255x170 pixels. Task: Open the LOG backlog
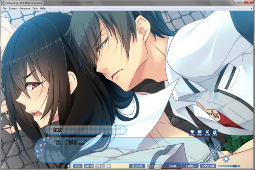[78, 166]
